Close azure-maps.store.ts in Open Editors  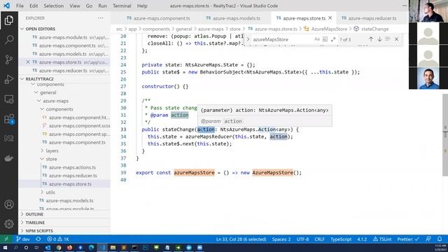28,62
